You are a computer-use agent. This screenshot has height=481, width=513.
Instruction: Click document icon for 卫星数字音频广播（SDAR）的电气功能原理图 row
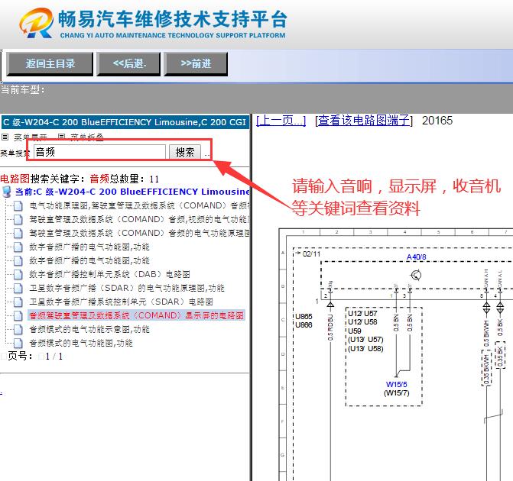coord(18,288)
